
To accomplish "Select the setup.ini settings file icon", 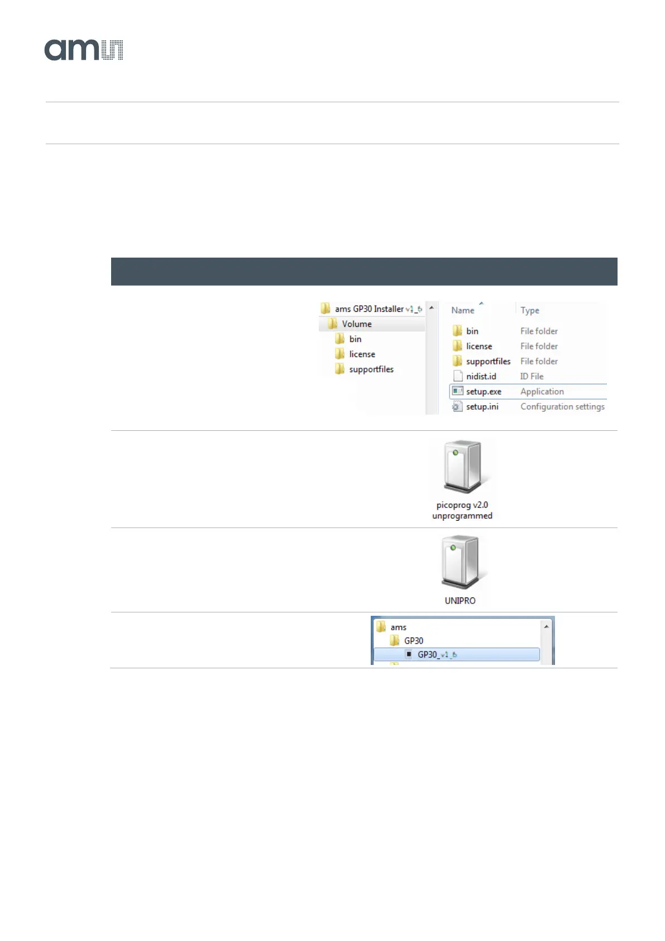I will 457,407.
